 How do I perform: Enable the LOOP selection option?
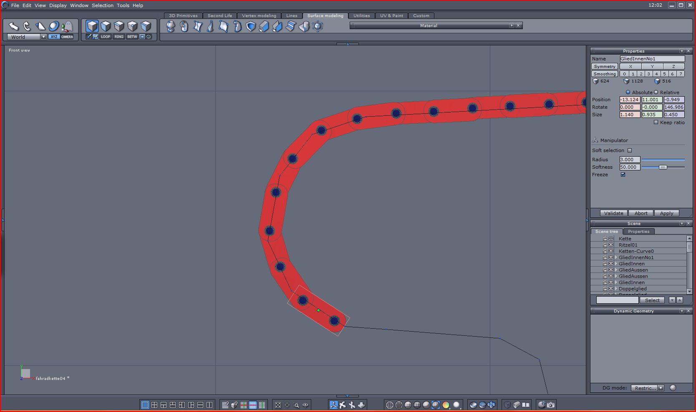106,37
